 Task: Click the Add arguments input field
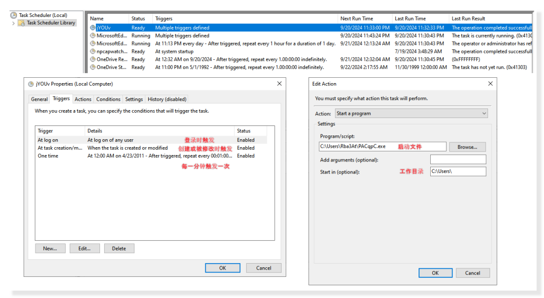pos(458,159)
